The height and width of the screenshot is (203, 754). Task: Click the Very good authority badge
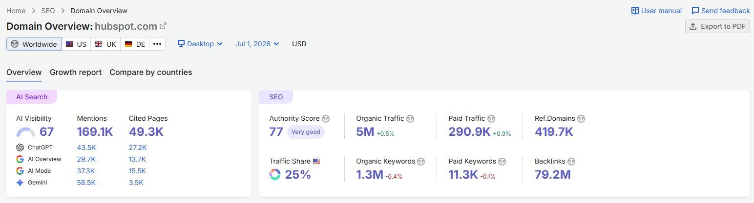point(306,132)
